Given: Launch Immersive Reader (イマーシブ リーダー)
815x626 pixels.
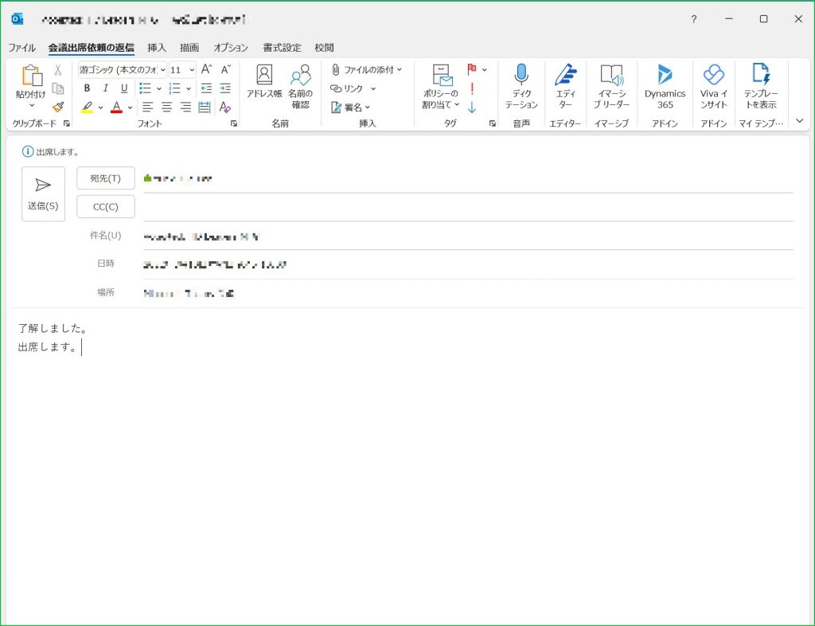Looking at the screenshot, I should [x=611, y=86].
